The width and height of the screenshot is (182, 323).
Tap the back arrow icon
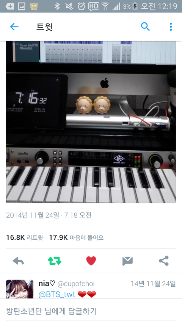pos(14,27)
